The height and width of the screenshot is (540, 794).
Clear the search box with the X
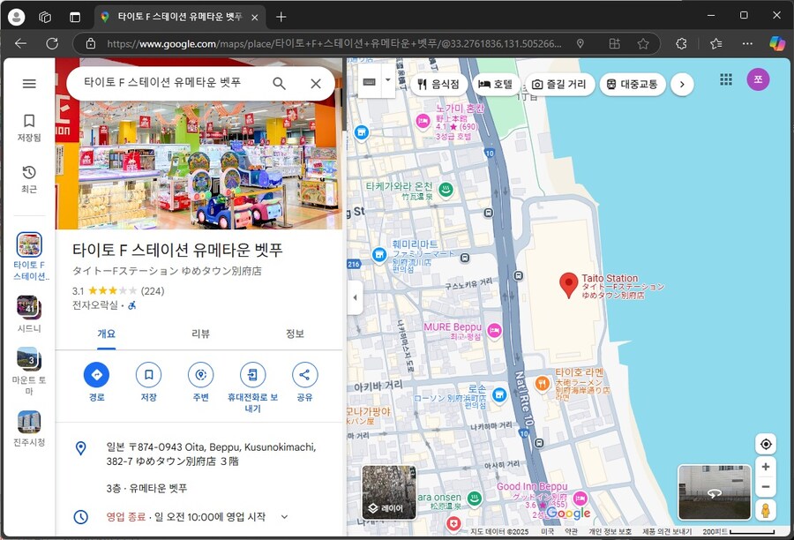point(316,84)
